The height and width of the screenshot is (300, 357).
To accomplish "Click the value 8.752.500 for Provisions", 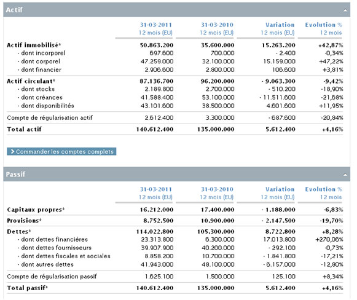I will tap(159, 221).
